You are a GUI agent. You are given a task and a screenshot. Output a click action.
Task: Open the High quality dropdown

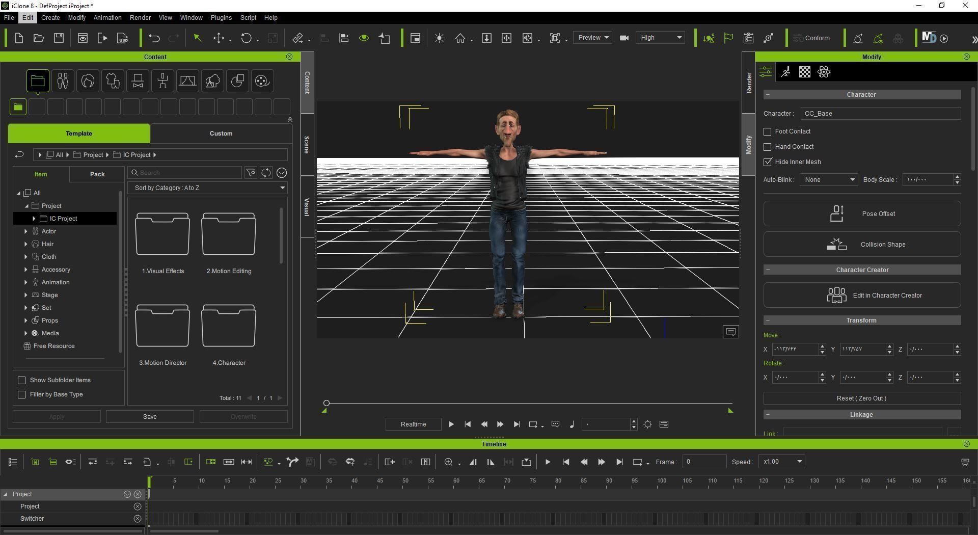[661, 38]
